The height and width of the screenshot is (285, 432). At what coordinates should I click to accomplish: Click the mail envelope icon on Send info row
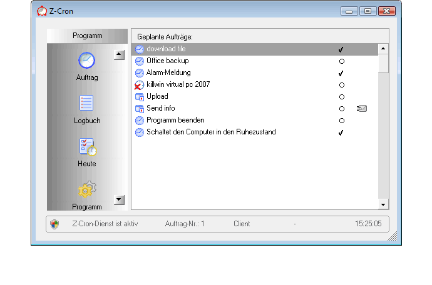click(362, 109)
